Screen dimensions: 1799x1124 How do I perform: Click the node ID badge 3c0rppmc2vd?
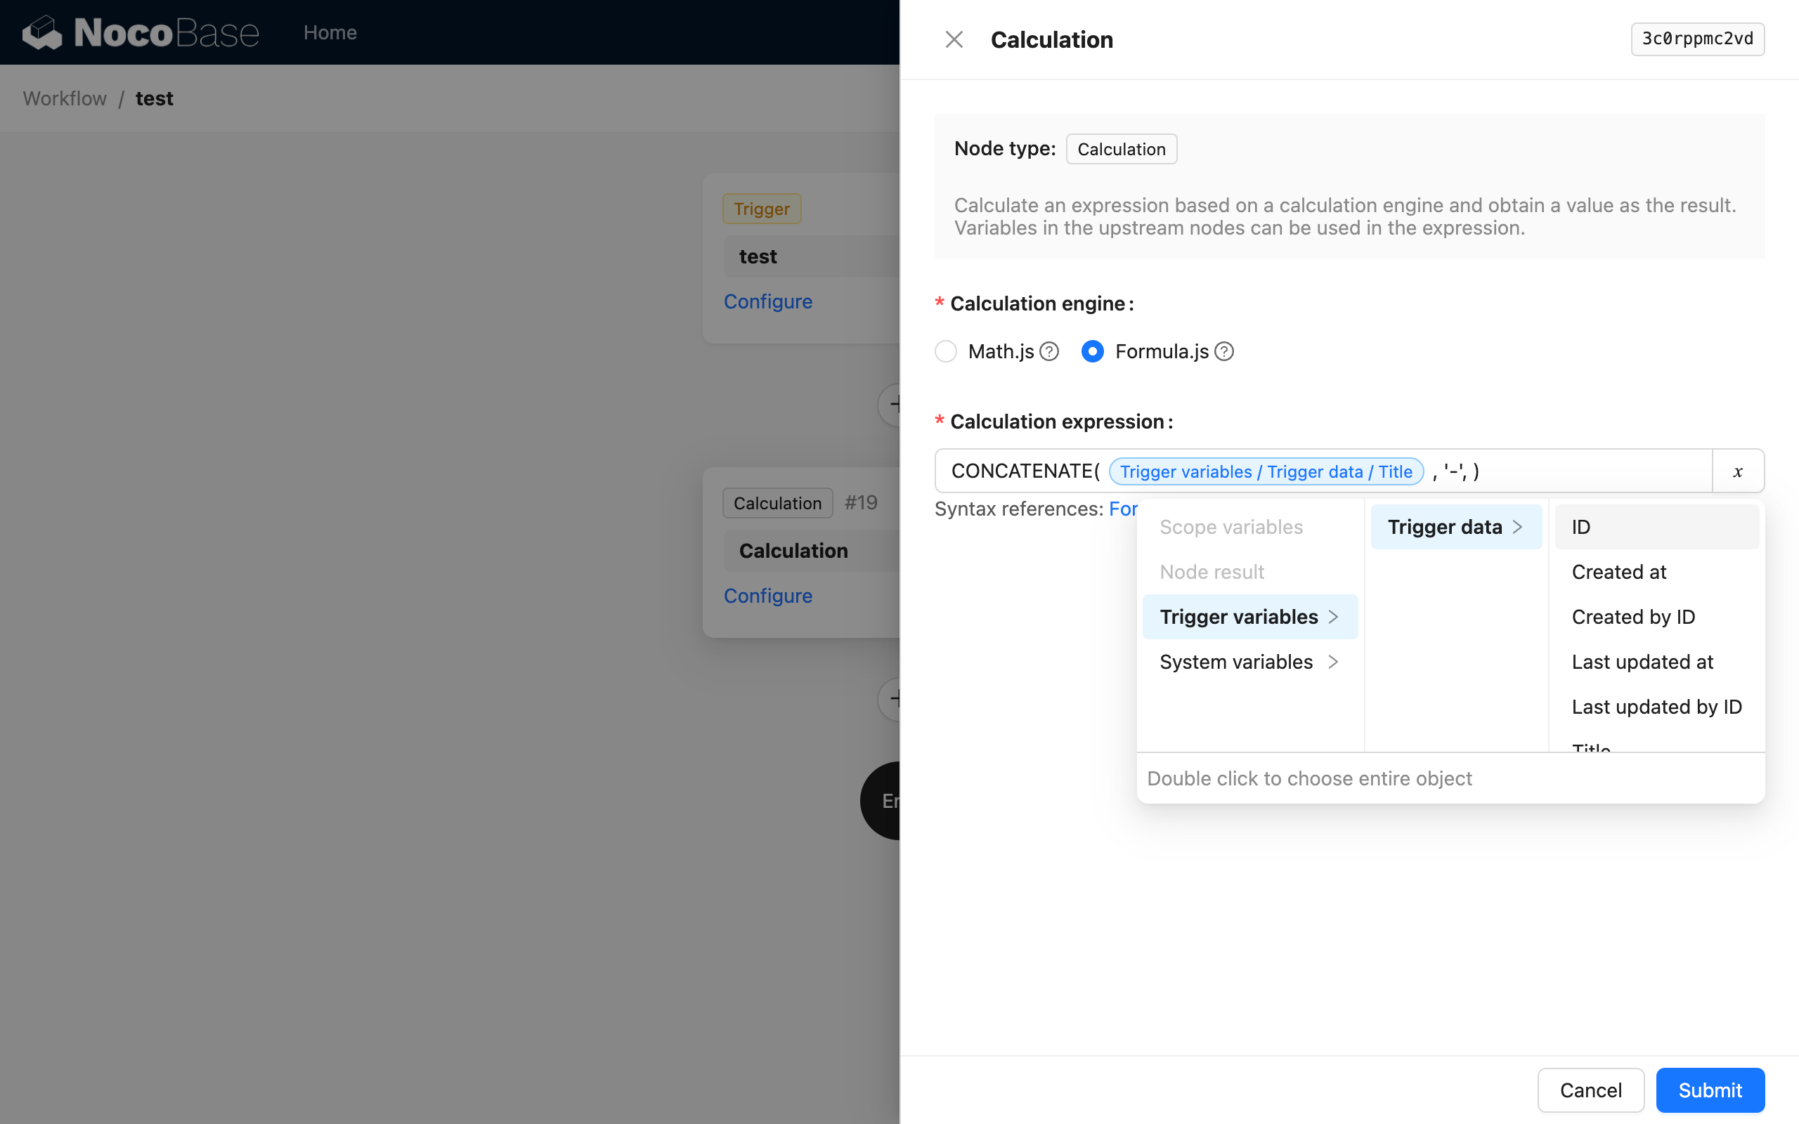point(1697,39)
